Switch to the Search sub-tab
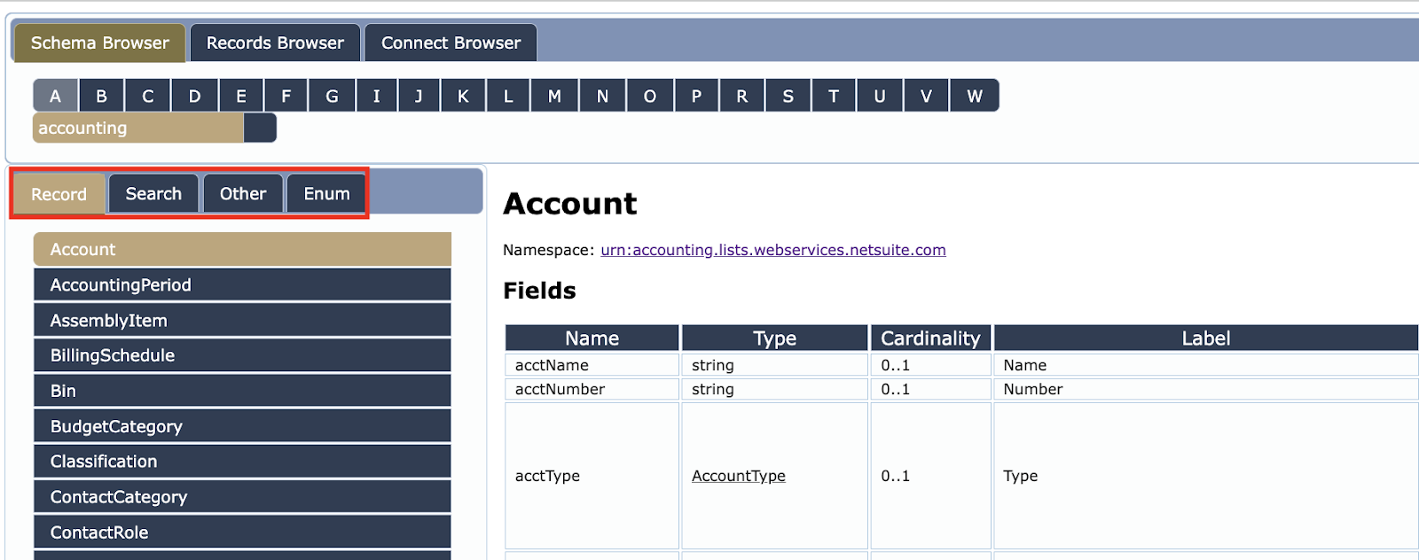The width and height of the screenshot is (1419, 560). point(153,193)
